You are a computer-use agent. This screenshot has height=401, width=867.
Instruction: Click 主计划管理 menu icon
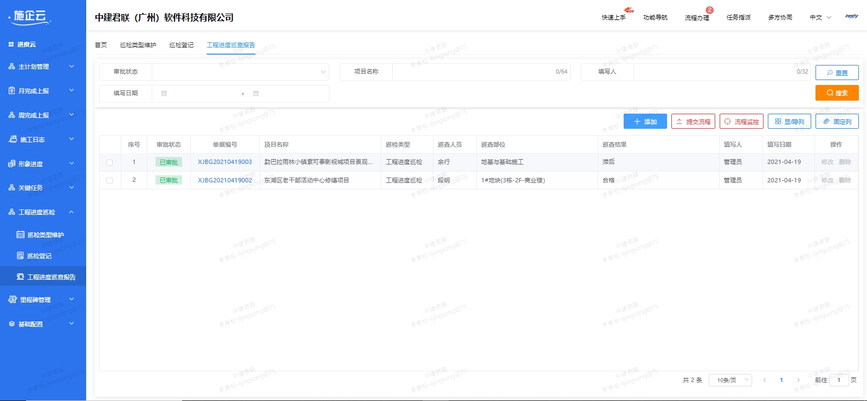pyautogui.click(x=12, y=67)
